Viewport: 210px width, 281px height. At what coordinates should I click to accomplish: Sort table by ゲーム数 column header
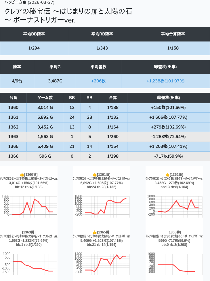[45, 98]
